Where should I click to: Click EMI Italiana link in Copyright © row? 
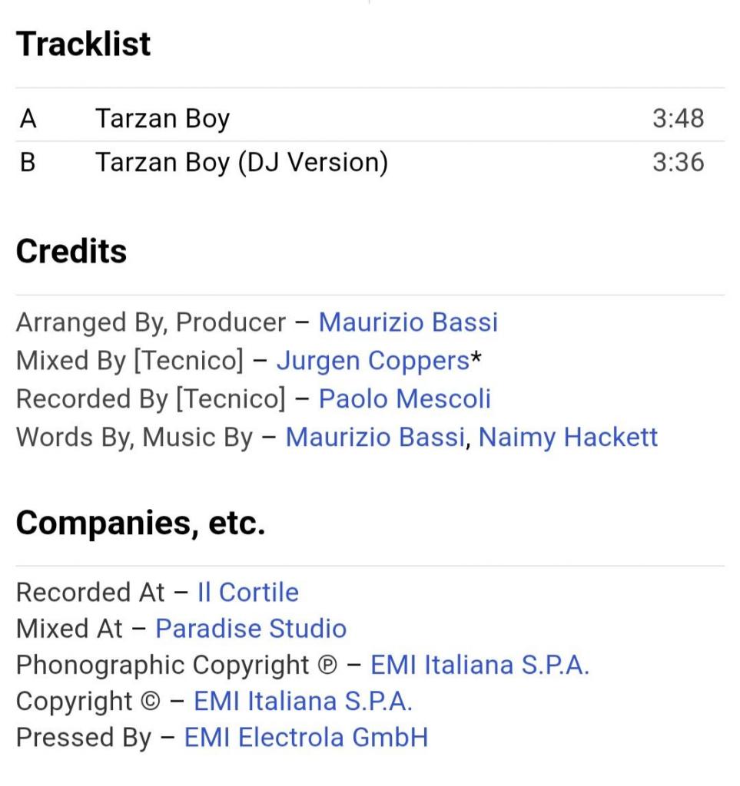pos(303,702)
